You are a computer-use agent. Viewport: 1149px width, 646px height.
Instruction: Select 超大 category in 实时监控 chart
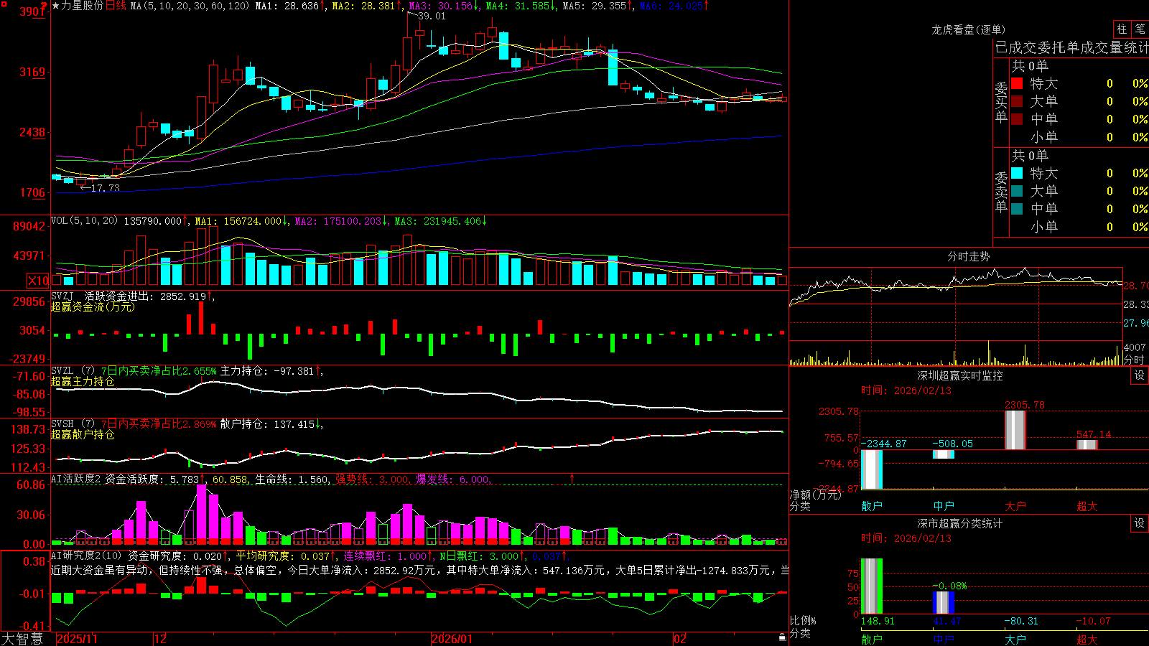(x=1087, y=506)
